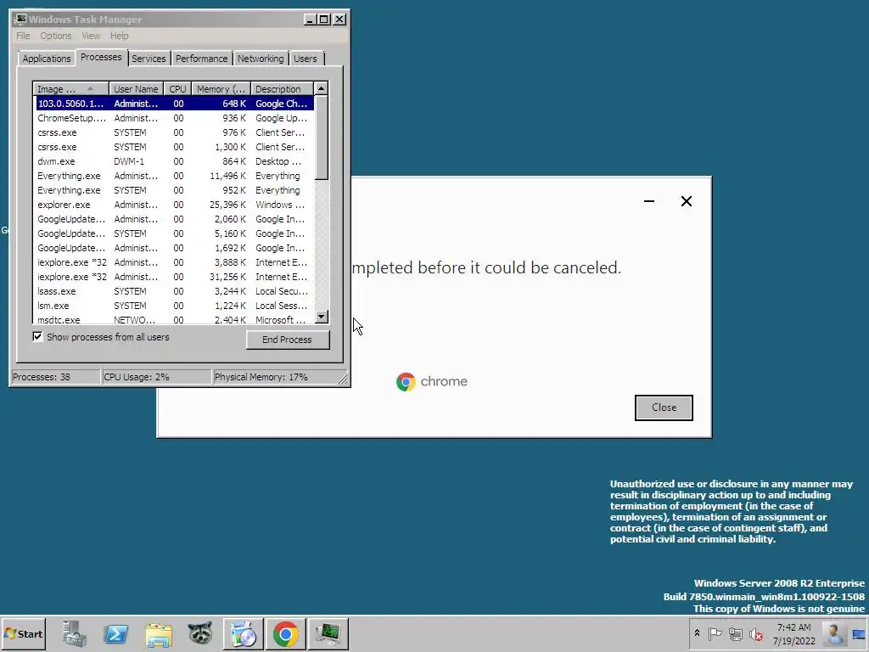Image resolution: width=869 pixels, height=652 pixels.
Task: Click the network status tray icon
Action: tap(736, 633)
